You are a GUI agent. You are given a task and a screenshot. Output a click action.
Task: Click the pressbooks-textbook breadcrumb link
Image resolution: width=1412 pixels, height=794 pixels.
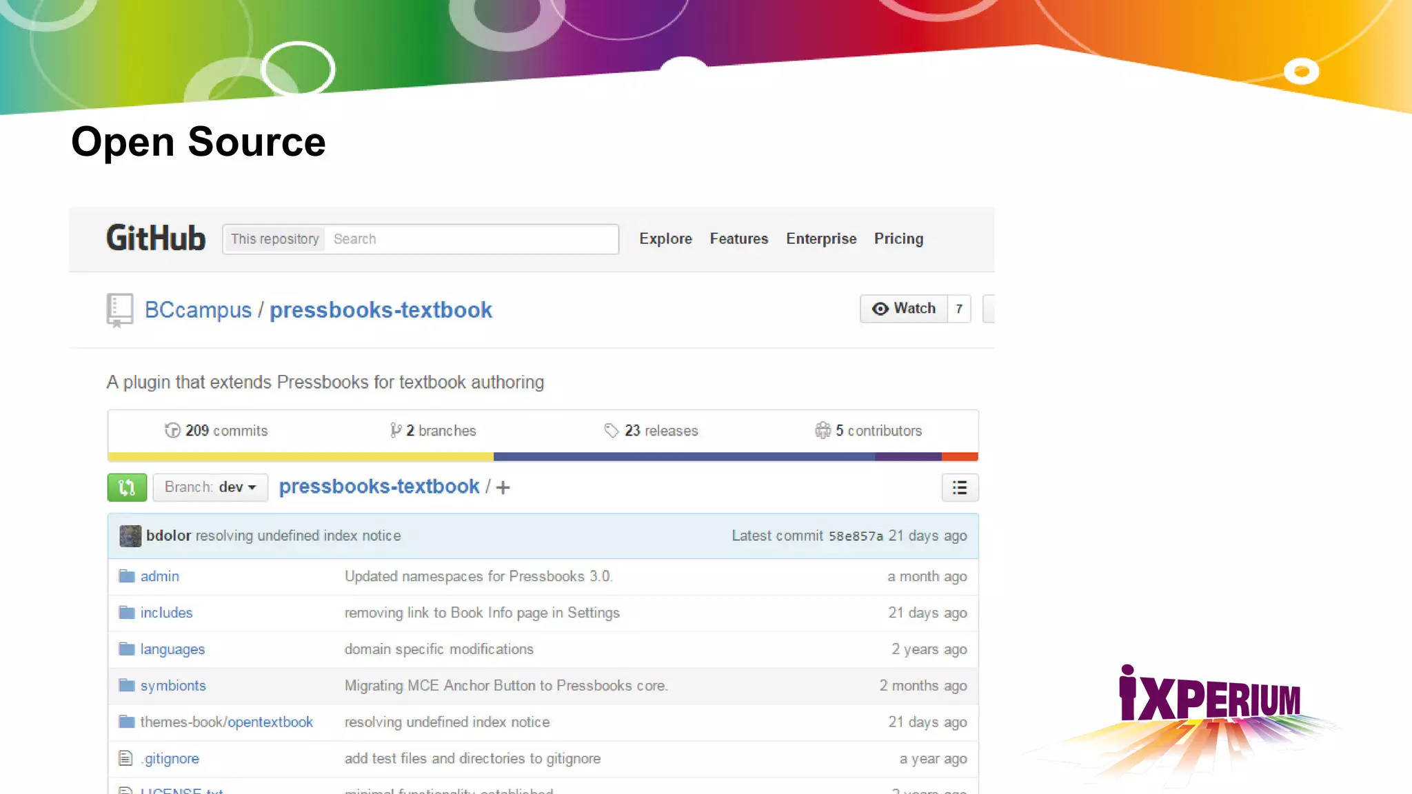(x=379, y=487)
